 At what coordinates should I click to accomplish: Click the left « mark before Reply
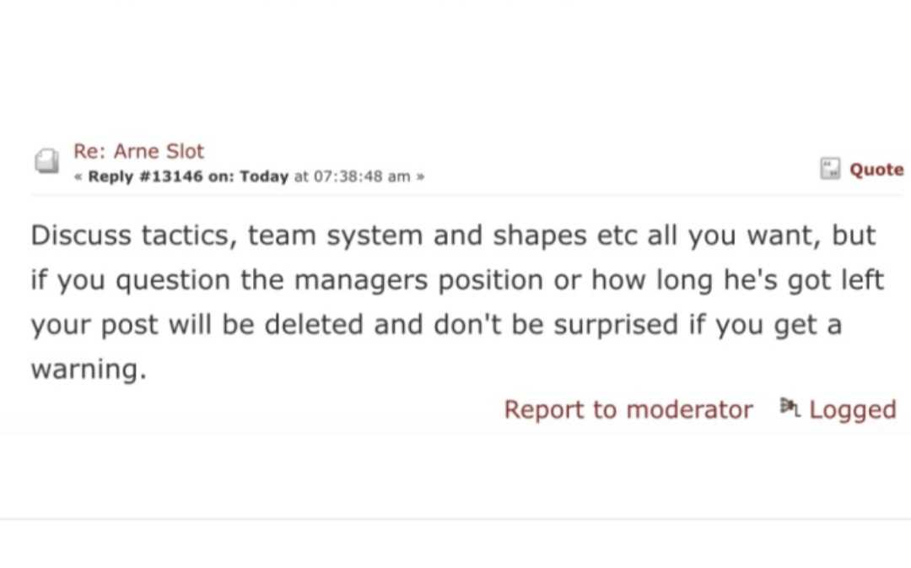[78, 176]
